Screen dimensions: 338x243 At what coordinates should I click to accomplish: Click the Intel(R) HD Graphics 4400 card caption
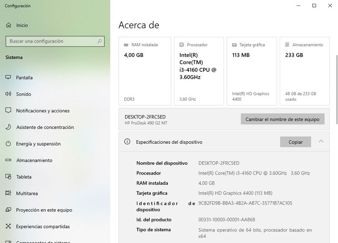(251, 96)
